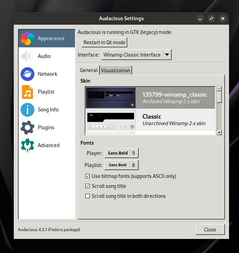Click the Plugins label in sidebar
The width and height of the screenshot is (239, 253).
point(46,128)
